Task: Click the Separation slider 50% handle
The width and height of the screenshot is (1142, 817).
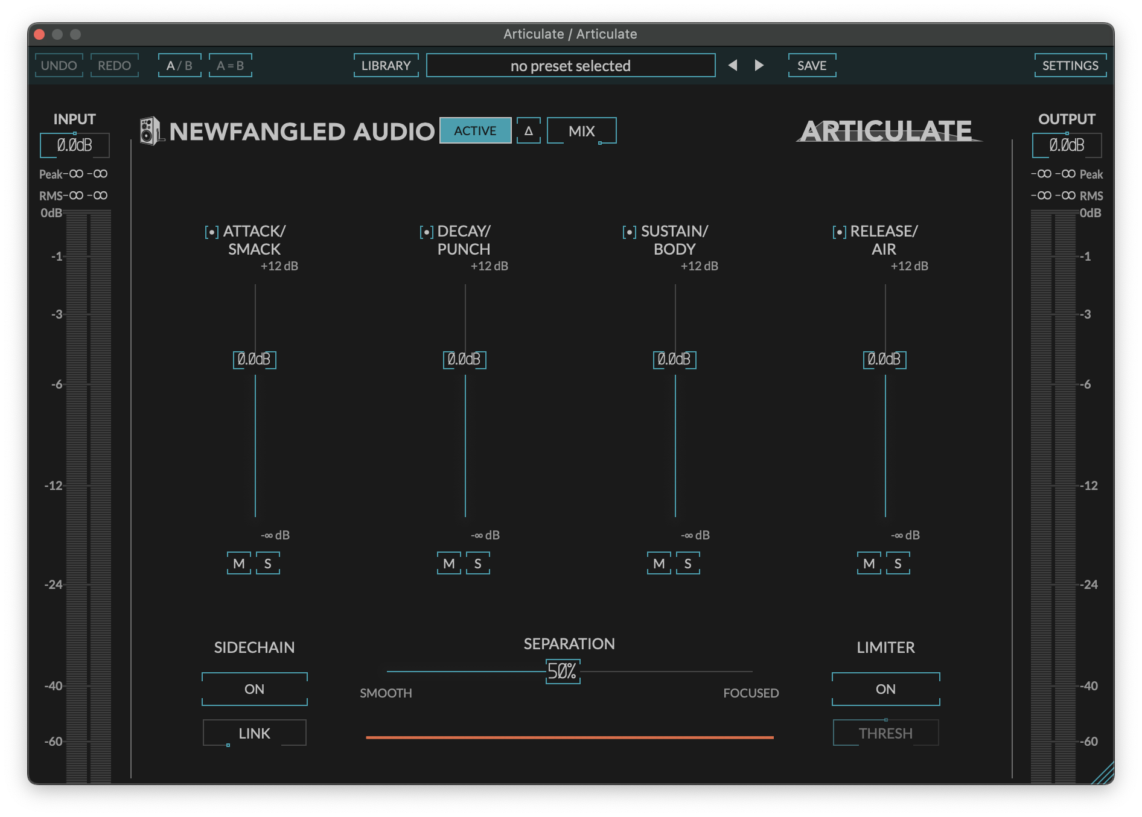Action: point(563,672)
